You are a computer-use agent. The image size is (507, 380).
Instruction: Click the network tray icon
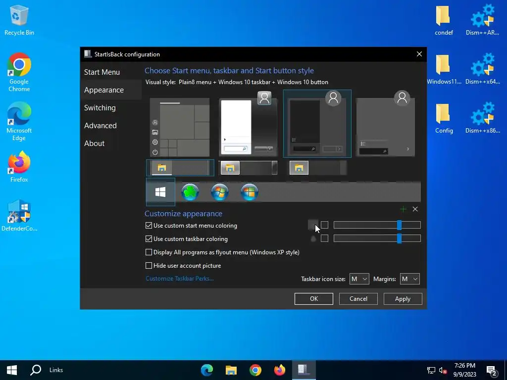431,370
